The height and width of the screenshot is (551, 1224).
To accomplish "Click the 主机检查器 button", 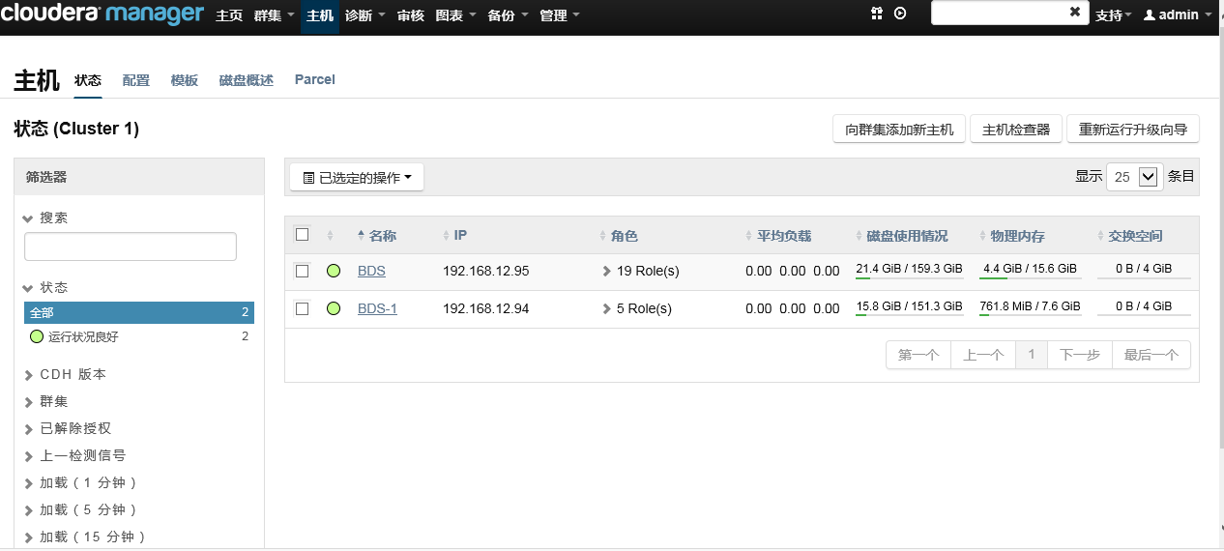I will click(x=1016, y=129).
